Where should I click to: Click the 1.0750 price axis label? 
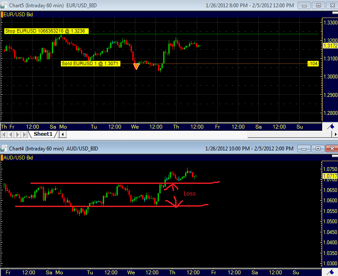tap(330, 169)
